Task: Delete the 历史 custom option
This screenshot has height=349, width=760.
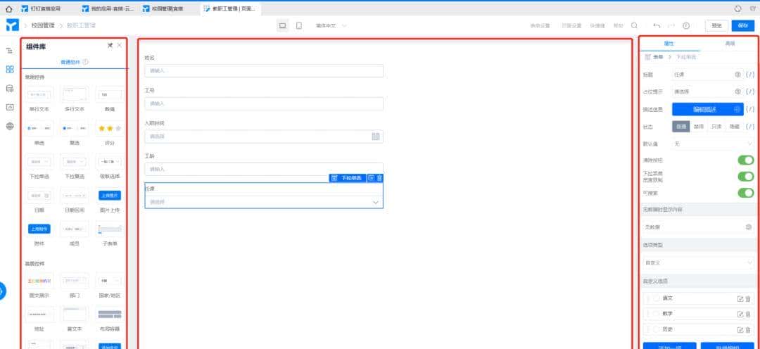Action: tap(748, 329)
